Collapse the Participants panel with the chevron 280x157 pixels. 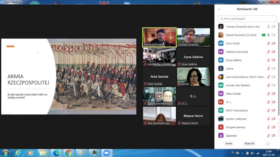tap(219, 9)
